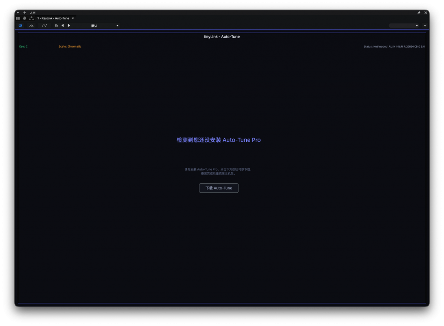Image resolution: width=444 pixels, height=326 pixels.
Task: Select the 人声 channel tab
Action: click(x=33, y=13)
